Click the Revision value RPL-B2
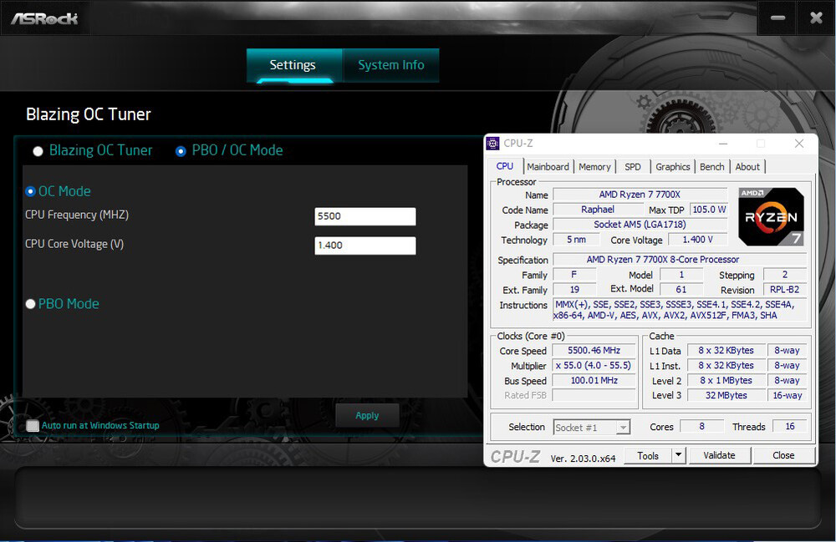836x542 pixels. coord(784,290)
